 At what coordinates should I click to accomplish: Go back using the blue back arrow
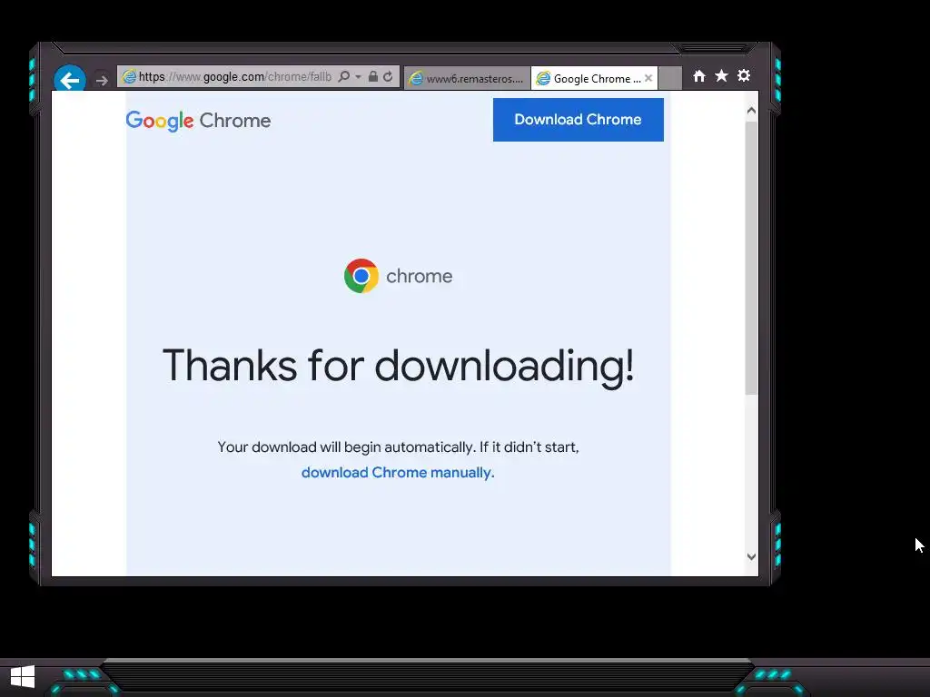[x=69, y=80]
